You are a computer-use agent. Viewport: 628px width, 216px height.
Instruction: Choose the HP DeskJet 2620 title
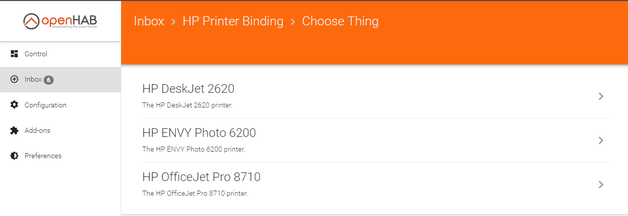click(189, 89)
